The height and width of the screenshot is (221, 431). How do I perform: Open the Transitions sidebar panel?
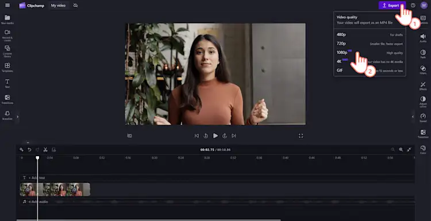pyautogui.click(x=7, y=99)
